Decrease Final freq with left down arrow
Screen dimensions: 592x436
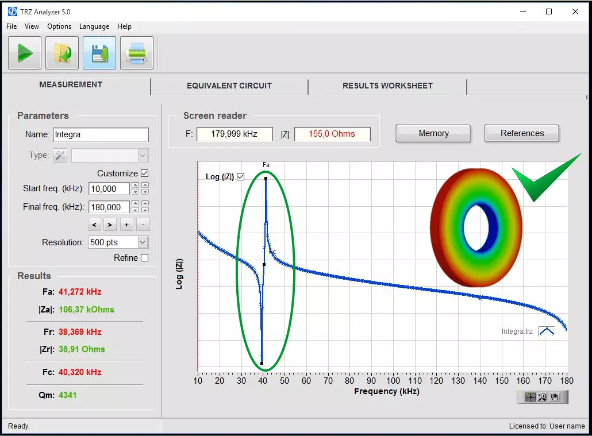click(x=135, y=210)
